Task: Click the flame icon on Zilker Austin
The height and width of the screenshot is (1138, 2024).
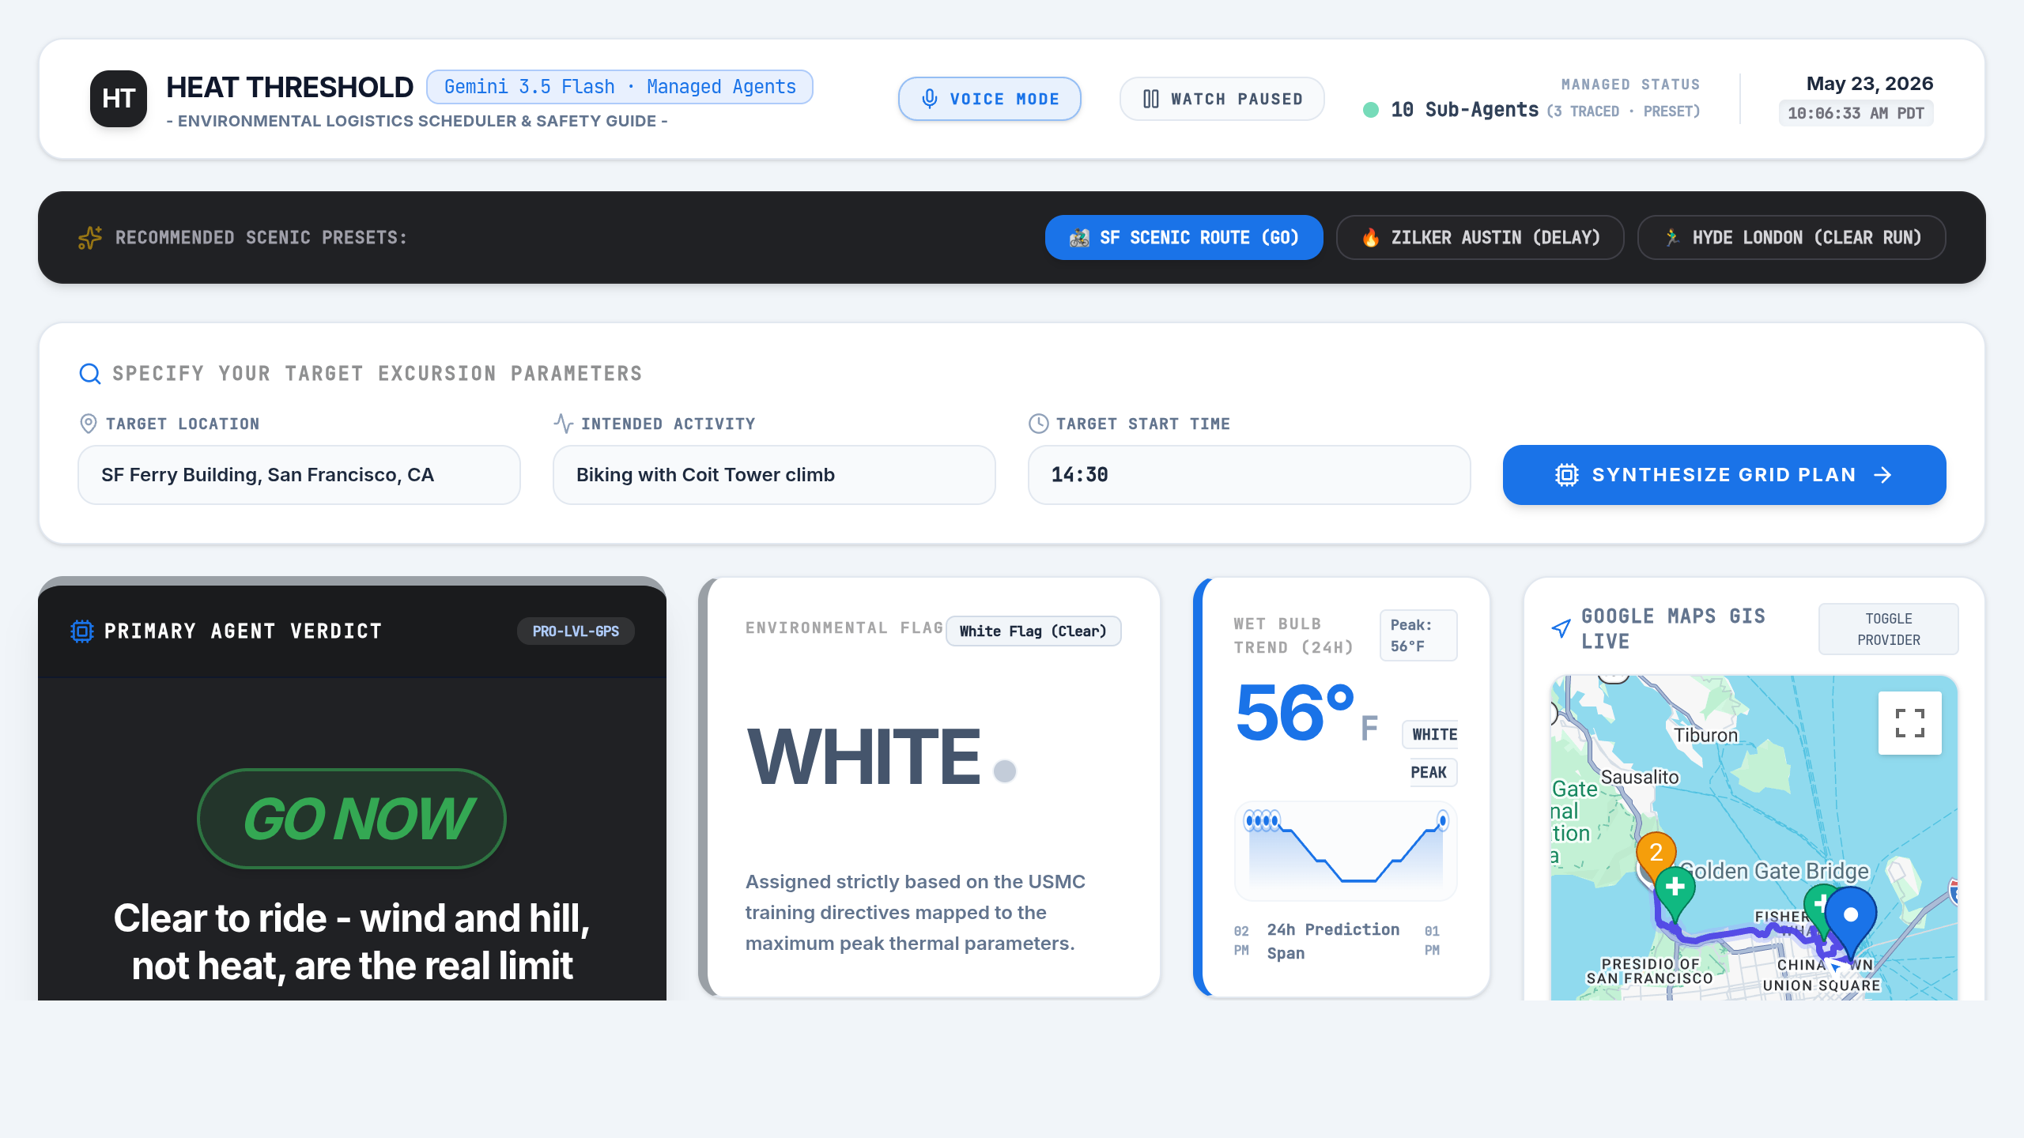Action: (1371, 238)
